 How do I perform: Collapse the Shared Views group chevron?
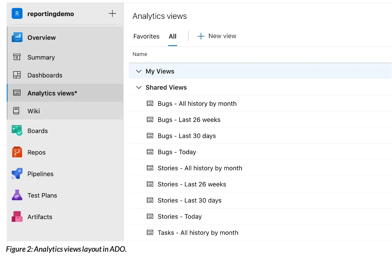pyautogui.click(x=139, y=87)
